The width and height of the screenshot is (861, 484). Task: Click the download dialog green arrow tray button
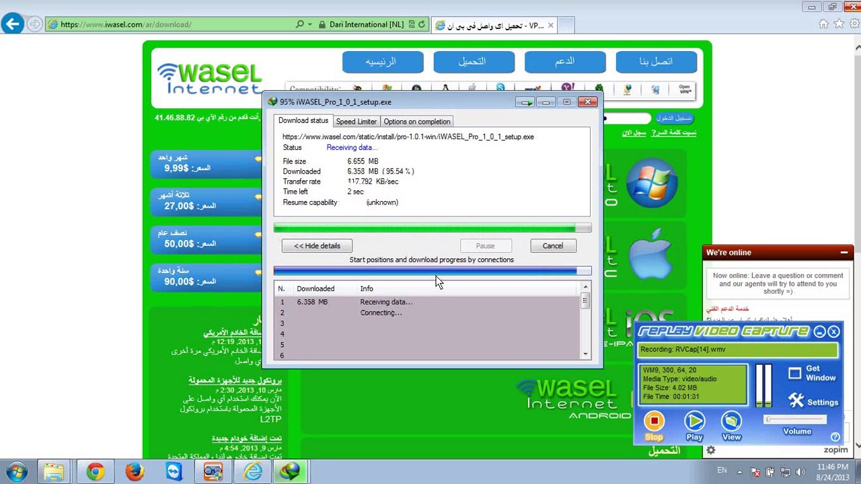pyautogui.click(x=526, y=102)
